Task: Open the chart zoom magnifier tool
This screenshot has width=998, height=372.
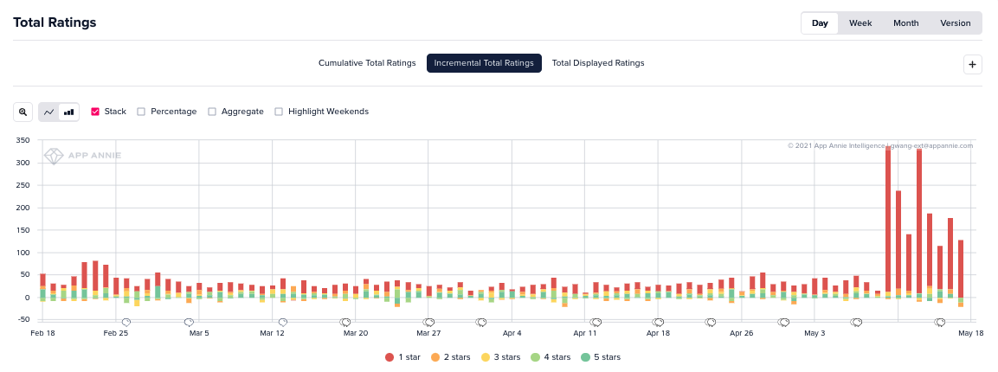Action: [23, 112]
